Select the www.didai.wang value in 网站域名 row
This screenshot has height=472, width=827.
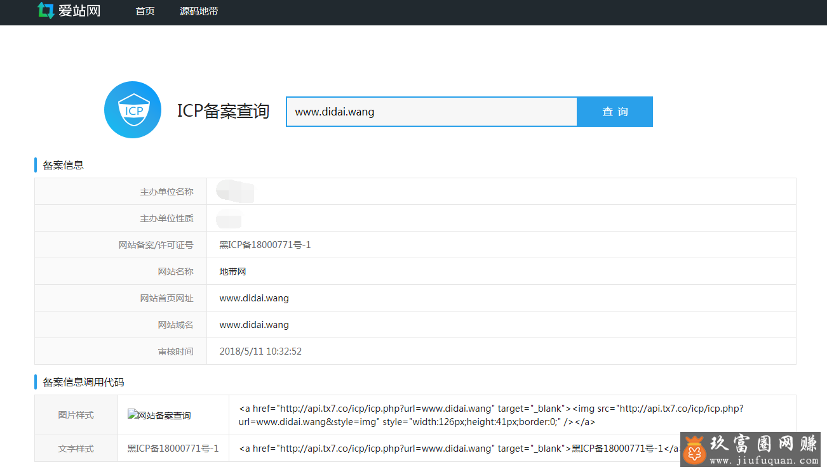click(254, 325)
